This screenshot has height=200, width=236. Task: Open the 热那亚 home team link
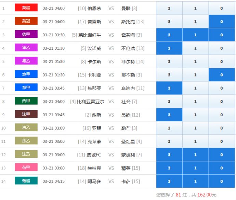[94, 88]
